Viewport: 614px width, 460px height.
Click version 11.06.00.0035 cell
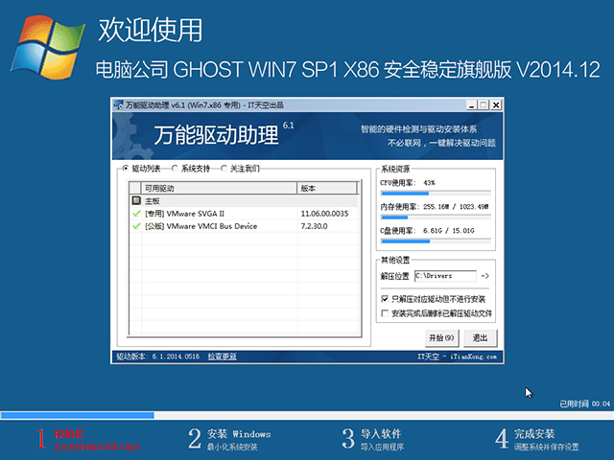324,214
